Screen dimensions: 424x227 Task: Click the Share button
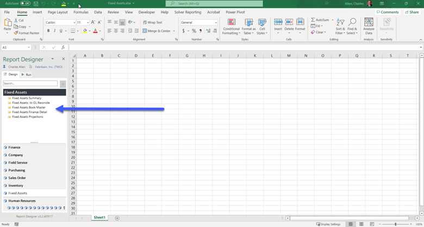point(411,12)
